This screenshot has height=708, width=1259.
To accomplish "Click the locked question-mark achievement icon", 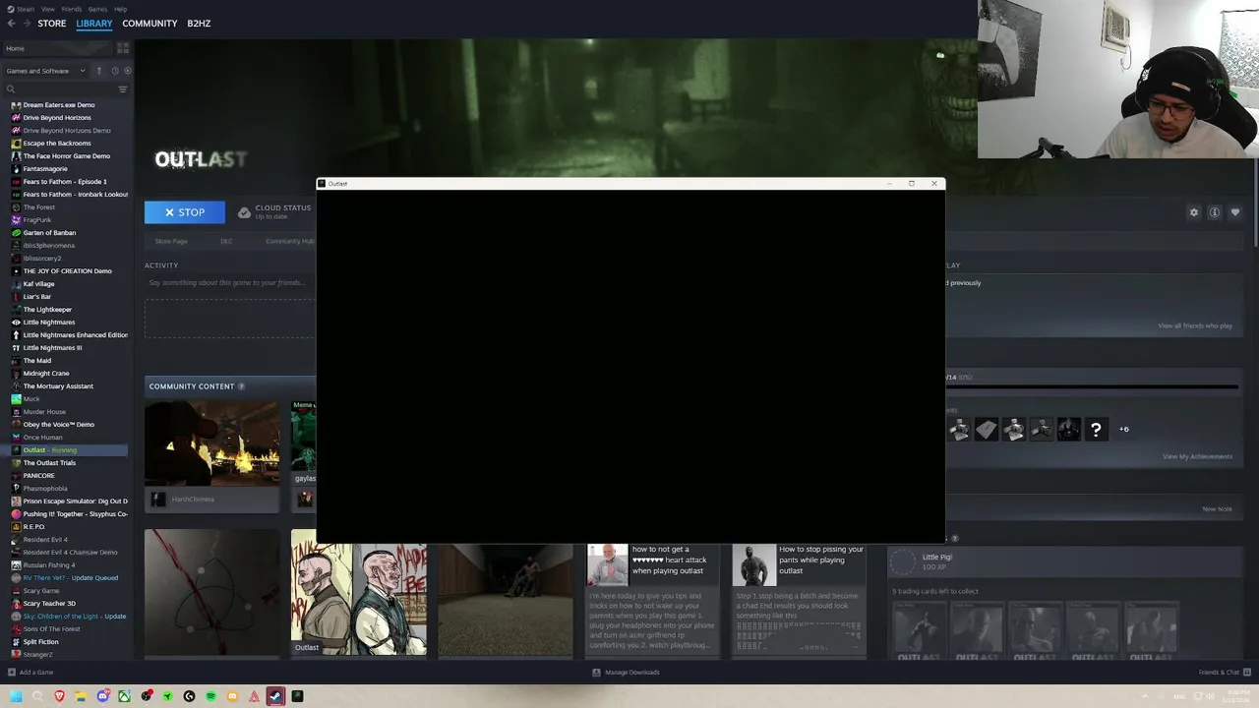I will [1096, 429].
